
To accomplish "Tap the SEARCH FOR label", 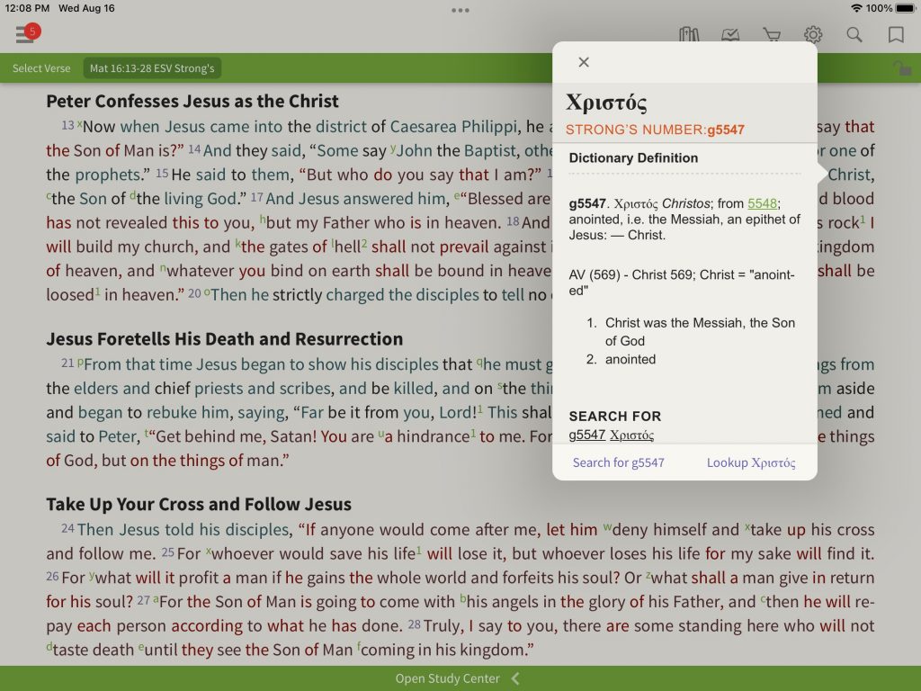I will (x=615, y=416).
